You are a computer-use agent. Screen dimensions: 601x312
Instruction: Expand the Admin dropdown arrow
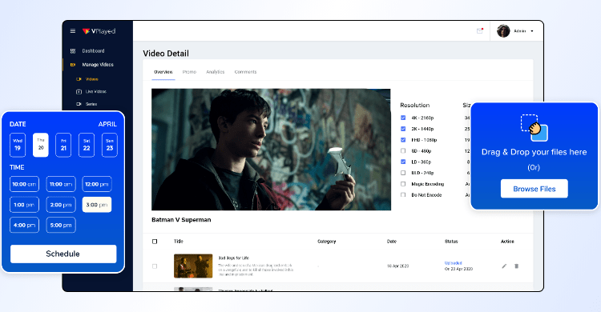(532, 31)
